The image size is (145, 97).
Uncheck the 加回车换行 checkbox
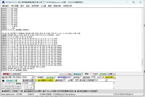tap(103, 77)
